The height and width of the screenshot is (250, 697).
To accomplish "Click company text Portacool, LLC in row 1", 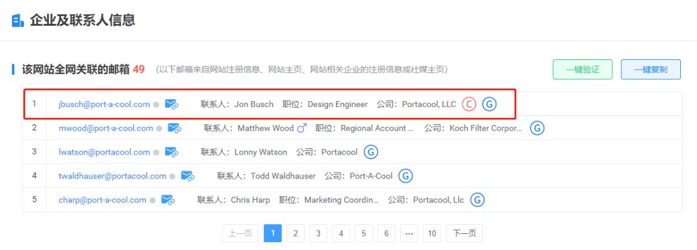I will pyautogui.click(x=429, y=104).
